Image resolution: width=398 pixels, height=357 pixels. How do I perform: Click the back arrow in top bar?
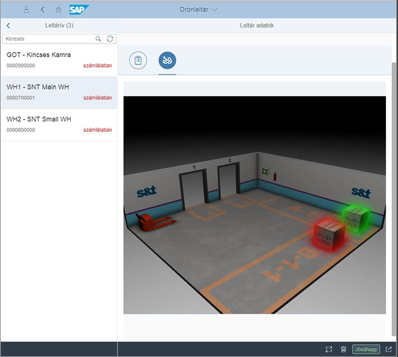[42, 9]
